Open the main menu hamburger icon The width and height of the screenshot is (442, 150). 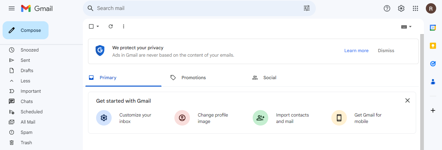tap(12, 8)
